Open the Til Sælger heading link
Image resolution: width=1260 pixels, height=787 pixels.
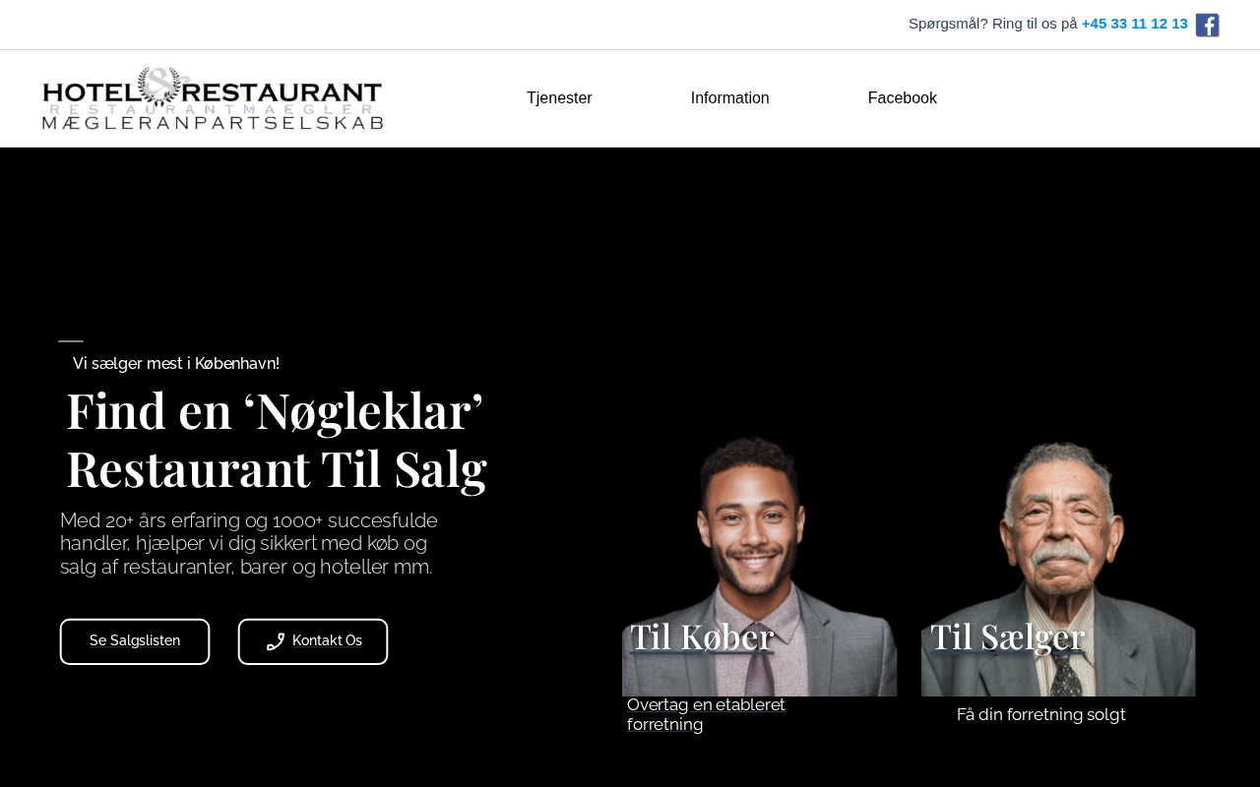(1007, 636)
